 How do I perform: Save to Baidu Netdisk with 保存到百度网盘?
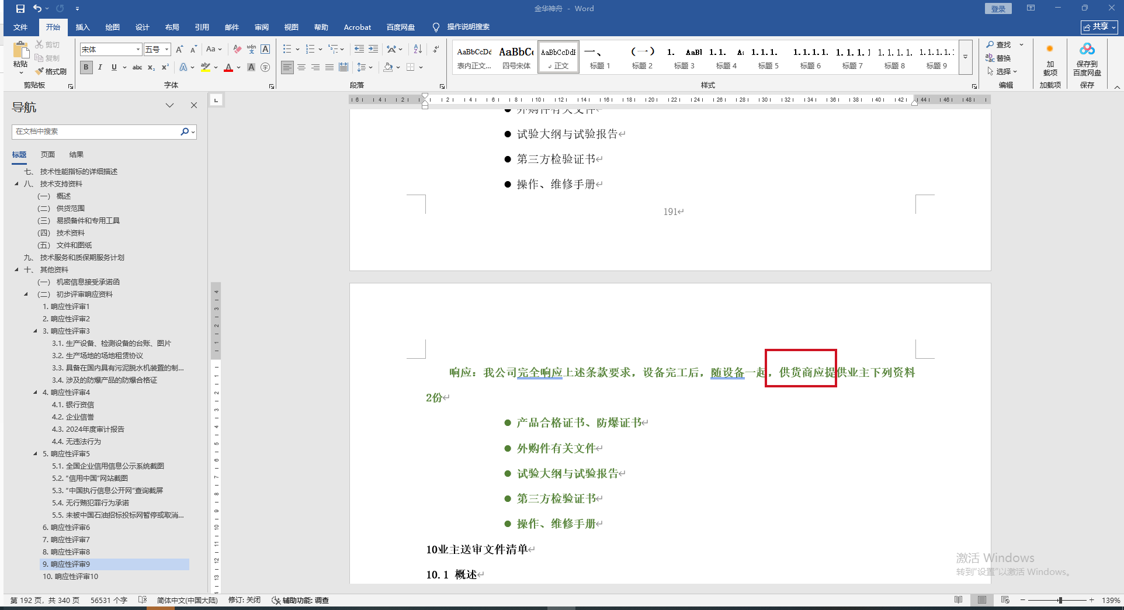[x=1087, y=58]
